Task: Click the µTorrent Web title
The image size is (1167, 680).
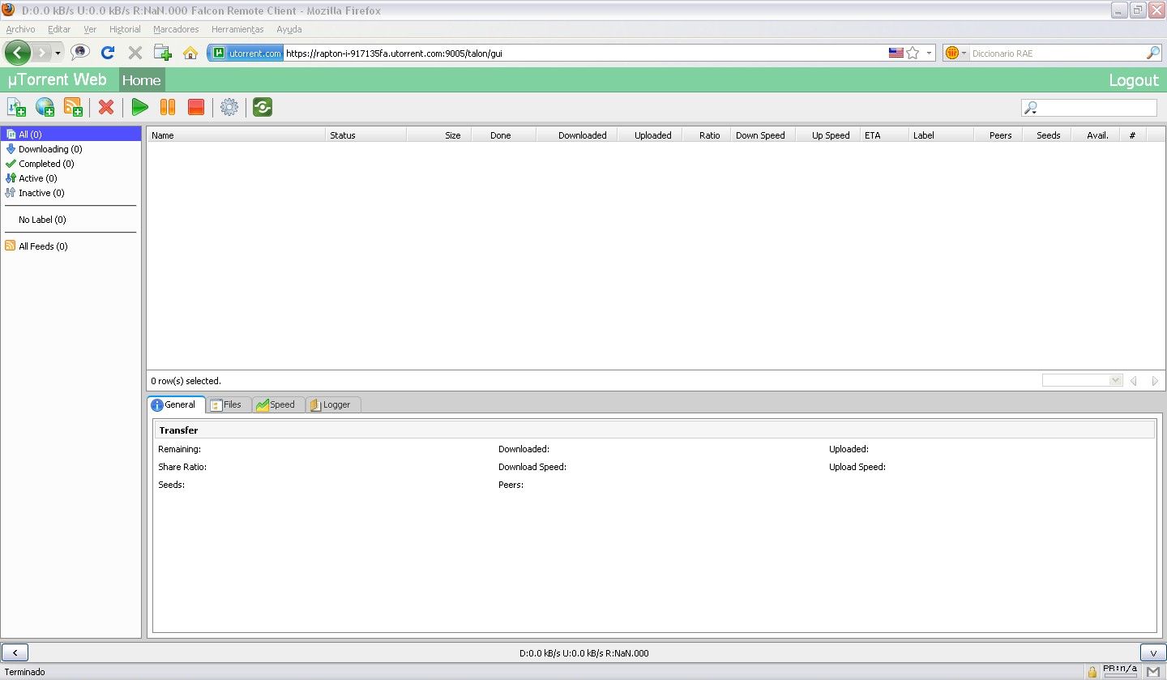Action: pyautogui.click(x=57, y=79)
